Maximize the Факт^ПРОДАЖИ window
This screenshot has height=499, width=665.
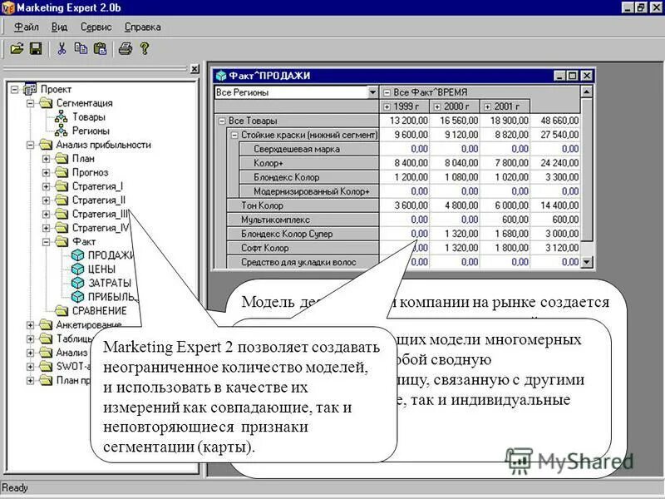[573, 76]
